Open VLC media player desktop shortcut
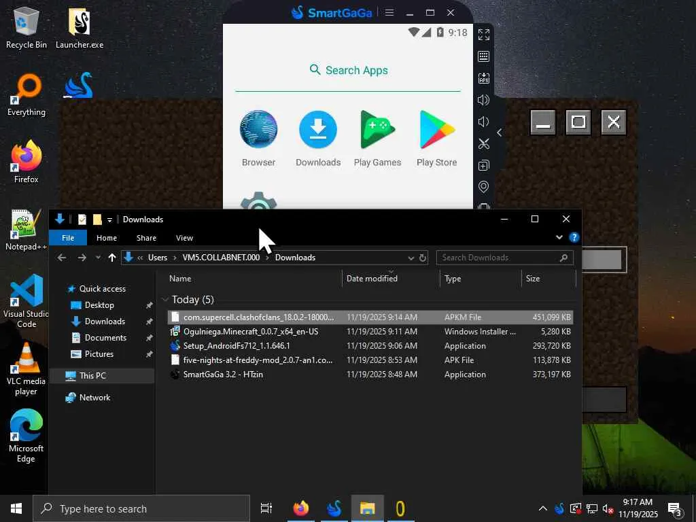696x522 pixels. pyautogui.click(x=27, y=368)
